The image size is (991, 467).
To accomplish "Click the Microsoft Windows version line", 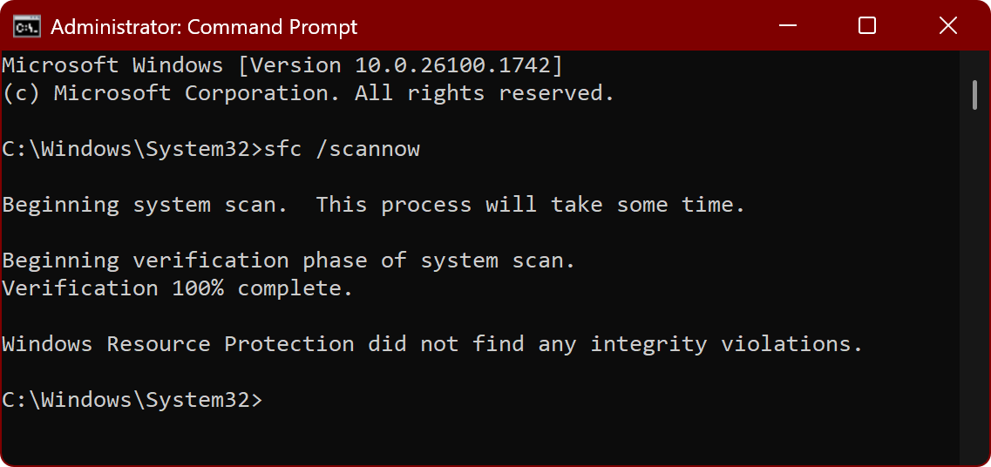I will [282, 64].
